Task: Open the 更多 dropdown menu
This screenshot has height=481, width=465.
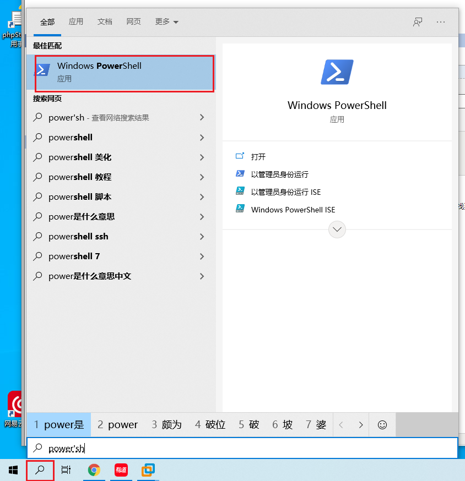Action: (166, 21)
